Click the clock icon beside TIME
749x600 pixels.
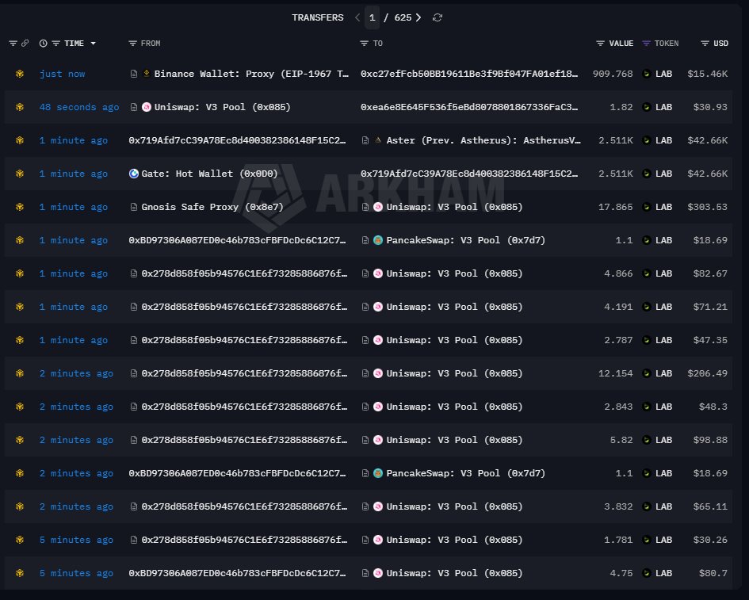click(43, 44)
